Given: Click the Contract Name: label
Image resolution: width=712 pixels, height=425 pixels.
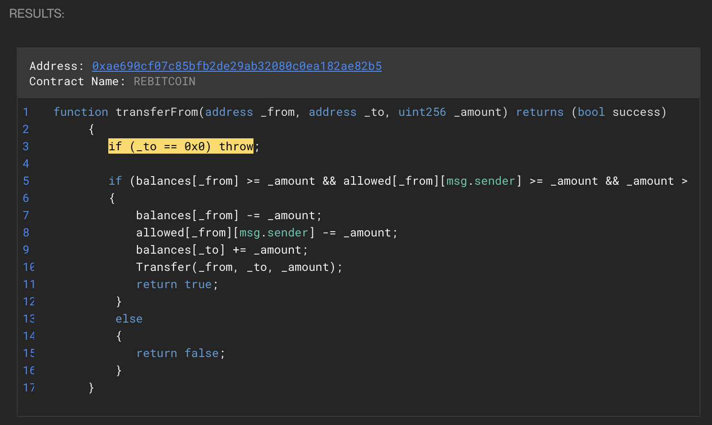Looking at the screenshot, I should tap(77, 81).
